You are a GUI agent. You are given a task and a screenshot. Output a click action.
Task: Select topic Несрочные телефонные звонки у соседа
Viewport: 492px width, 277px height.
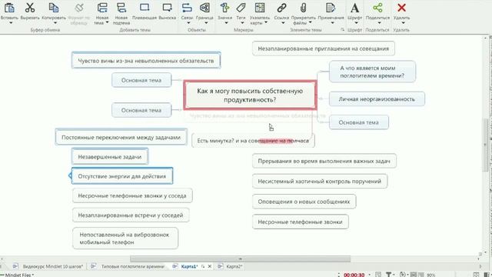132,195
